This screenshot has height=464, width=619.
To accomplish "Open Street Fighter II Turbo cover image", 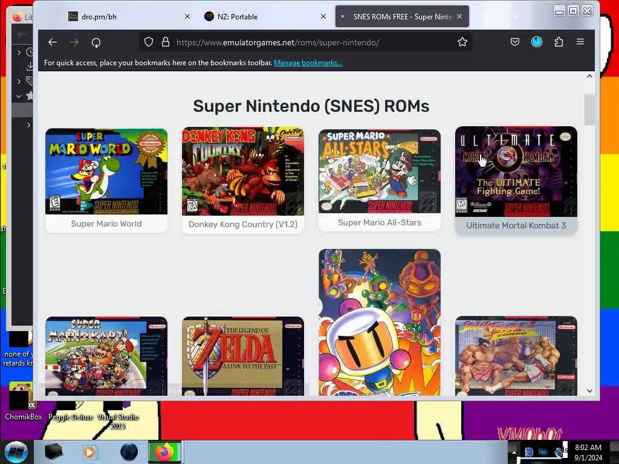I will (x=516, y=356).
